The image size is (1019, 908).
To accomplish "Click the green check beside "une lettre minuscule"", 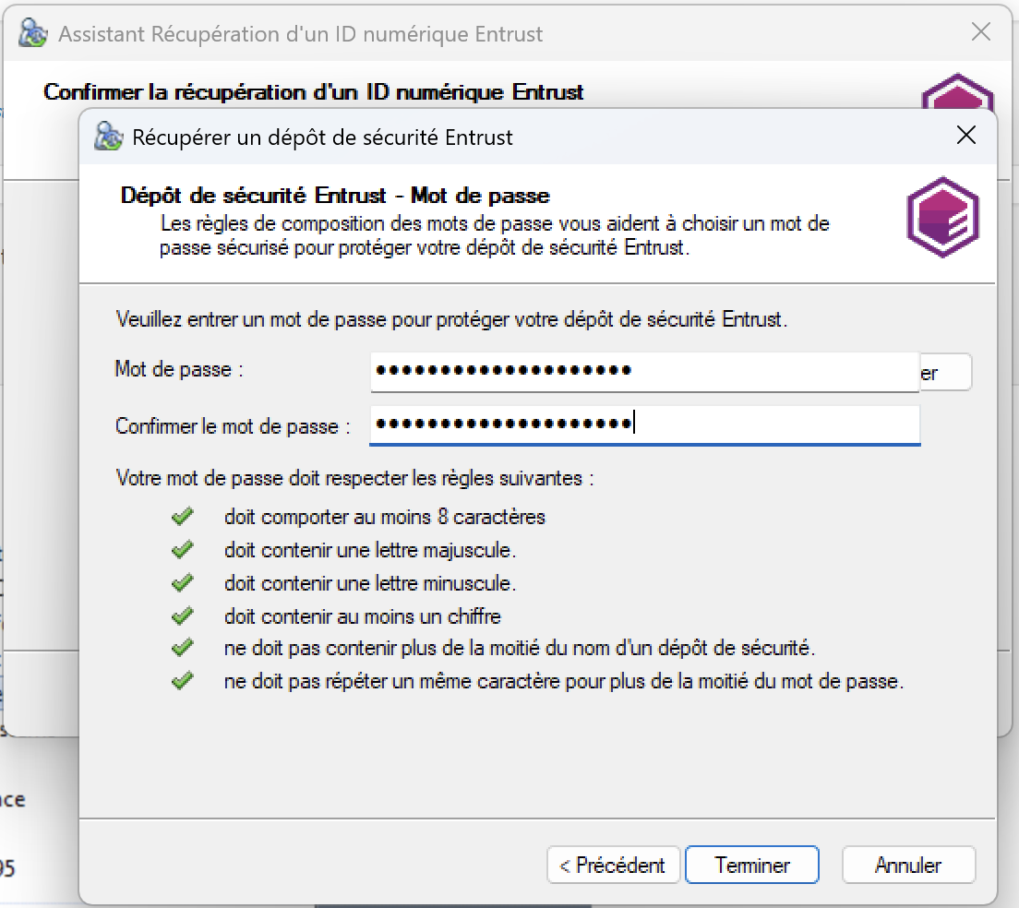I will click(183, 583).
